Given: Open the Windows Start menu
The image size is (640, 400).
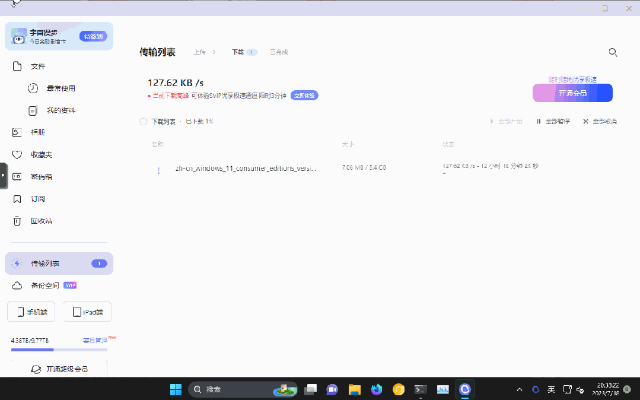Looking at the screenshot, I should pos(176,389).
